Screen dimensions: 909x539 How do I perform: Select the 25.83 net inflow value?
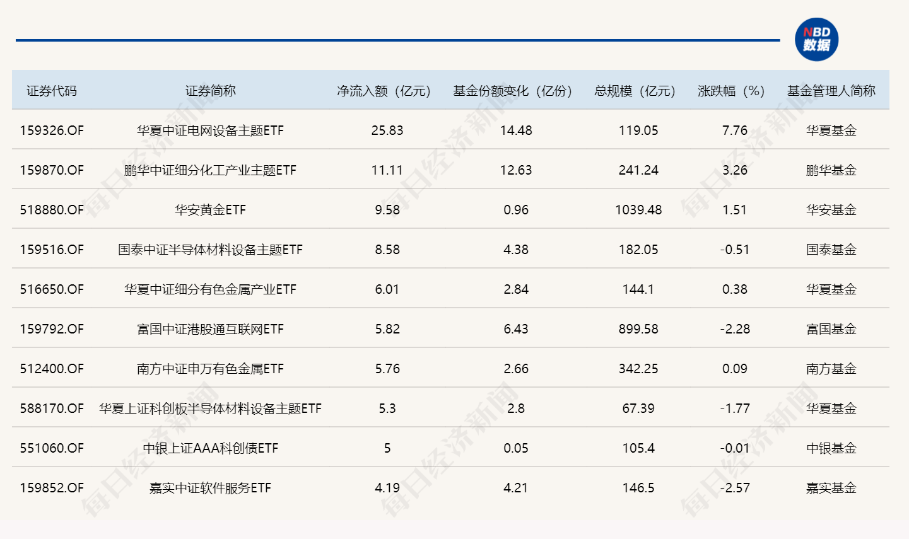pyautogui.click(x=385, y=130)
